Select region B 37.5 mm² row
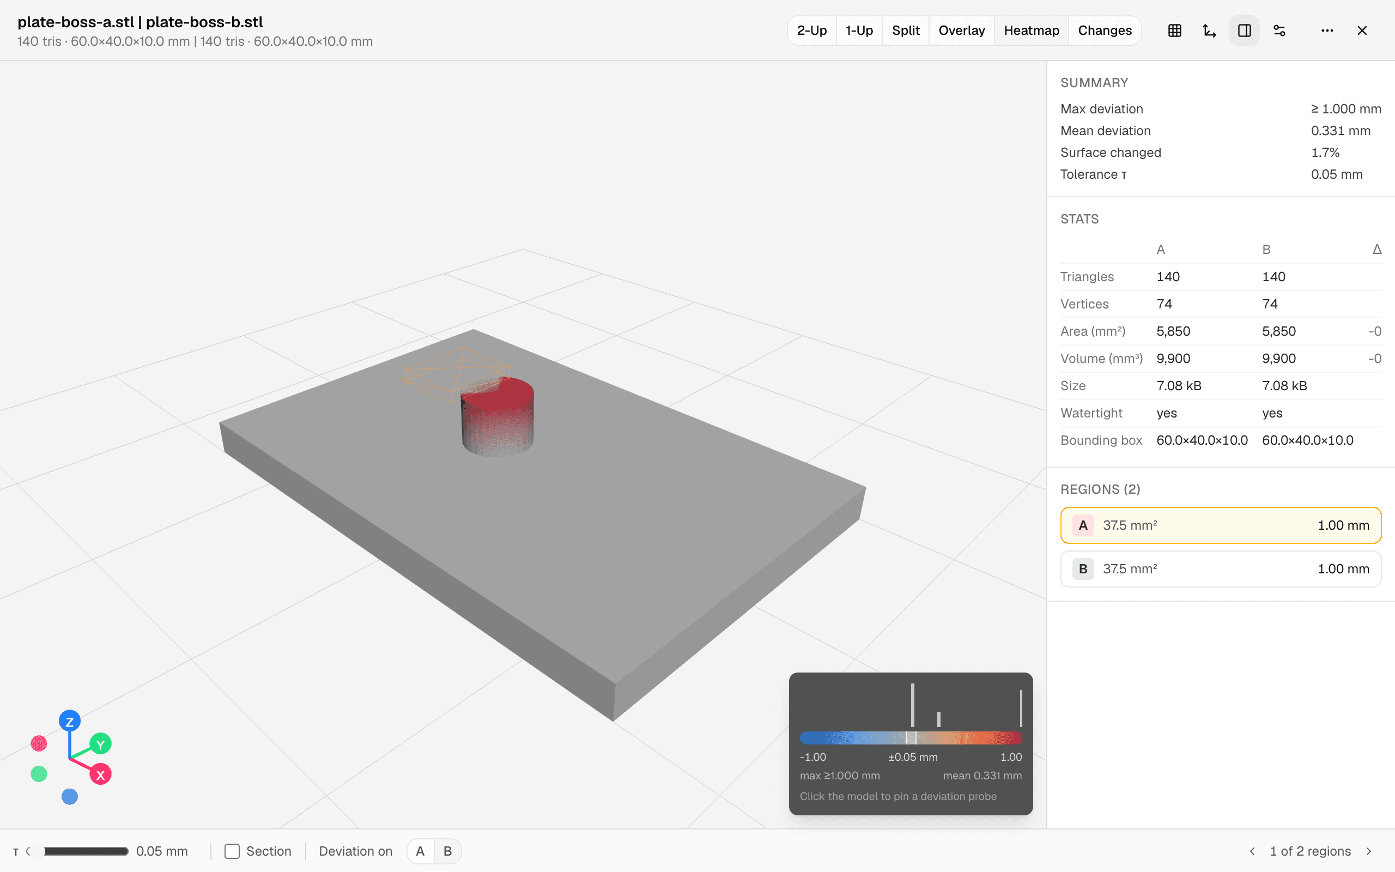1395x872 pixels. [1221, 568]
